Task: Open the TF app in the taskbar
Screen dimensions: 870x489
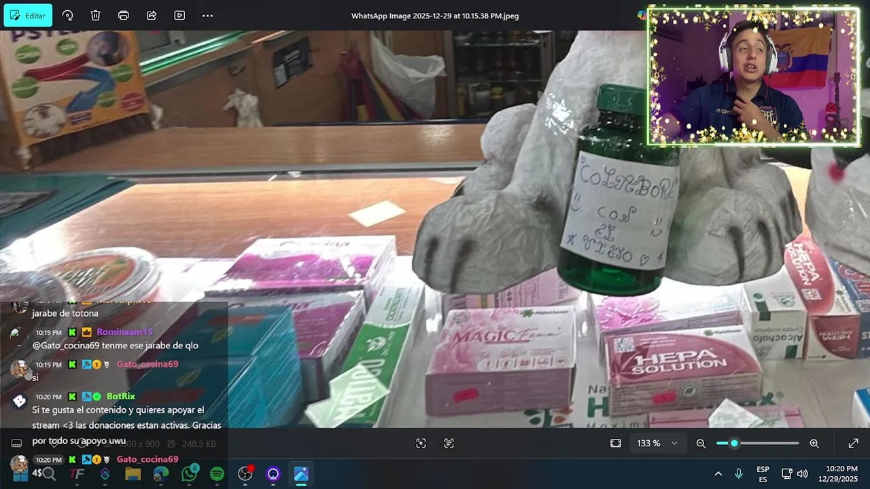Action: coord(77,474)
